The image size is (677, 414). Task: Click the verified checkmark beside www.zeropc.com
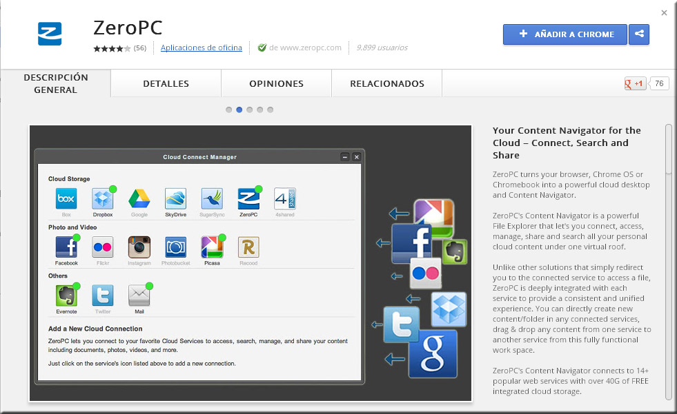pos(262,48)
